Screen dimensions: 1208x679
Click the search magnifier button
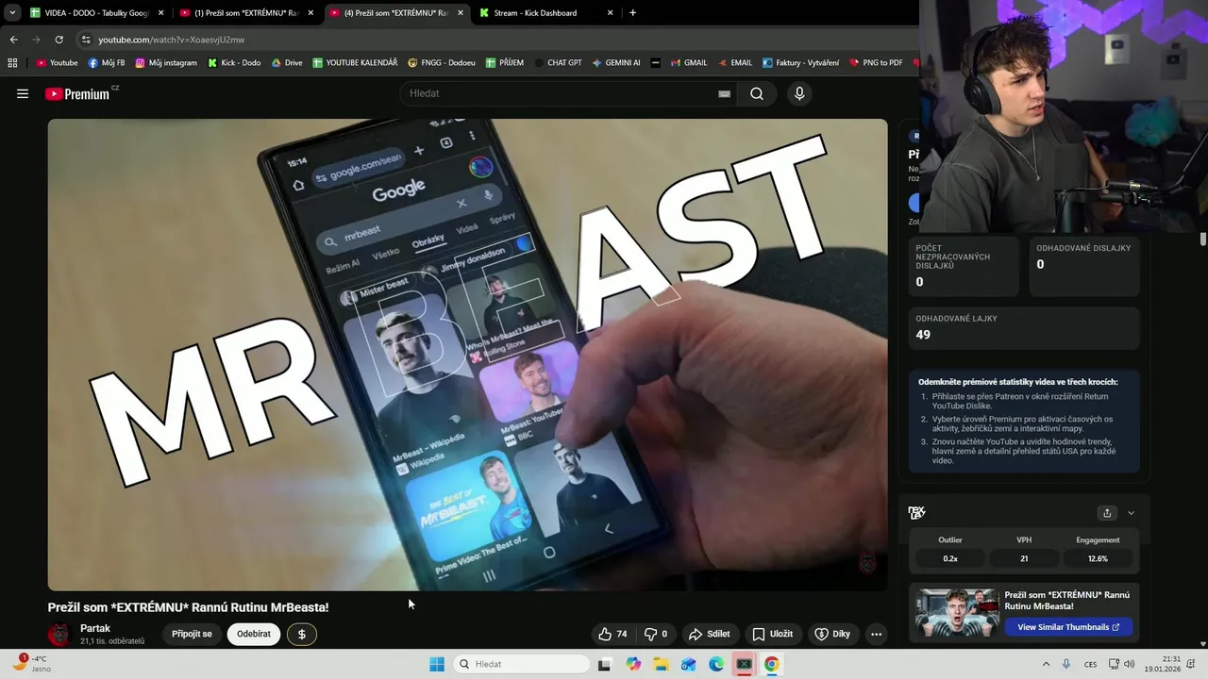[x=757, y=93]
